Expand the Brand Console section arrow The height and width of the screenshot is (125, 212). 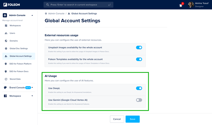[x=32, y=87]
